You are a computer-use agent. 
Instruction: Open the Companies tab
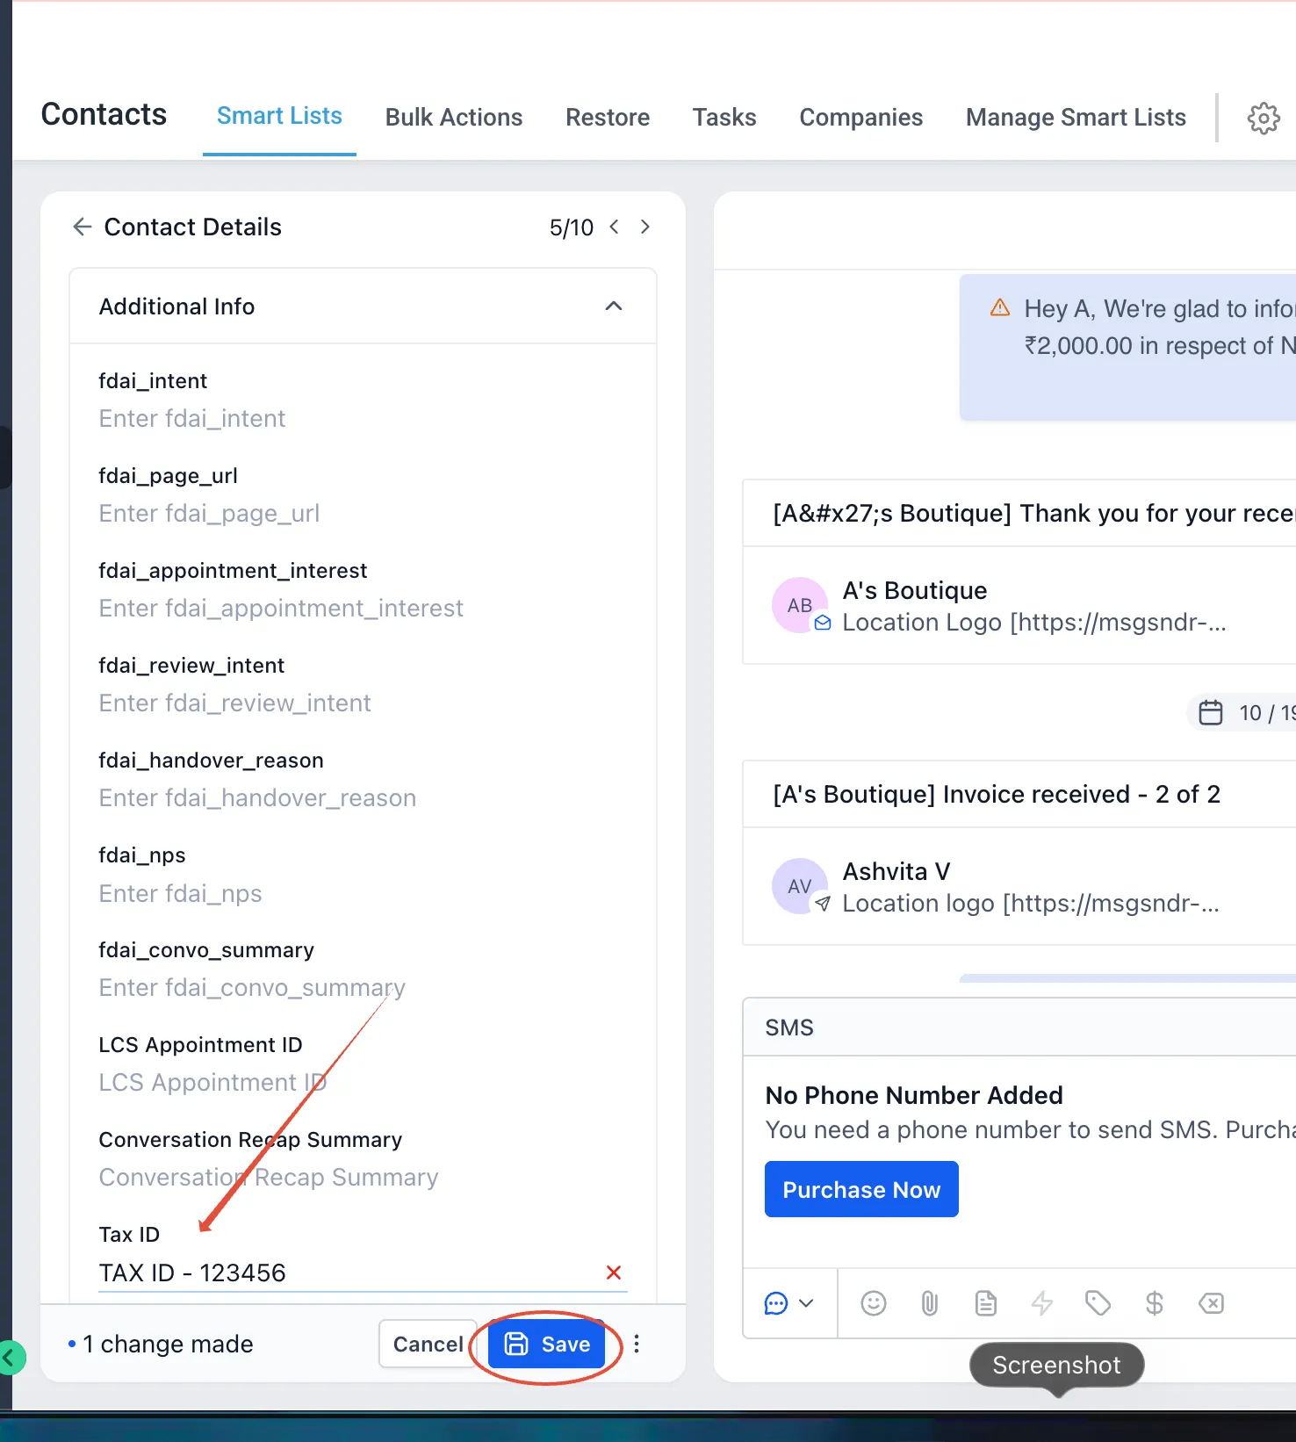pos(860,118)
